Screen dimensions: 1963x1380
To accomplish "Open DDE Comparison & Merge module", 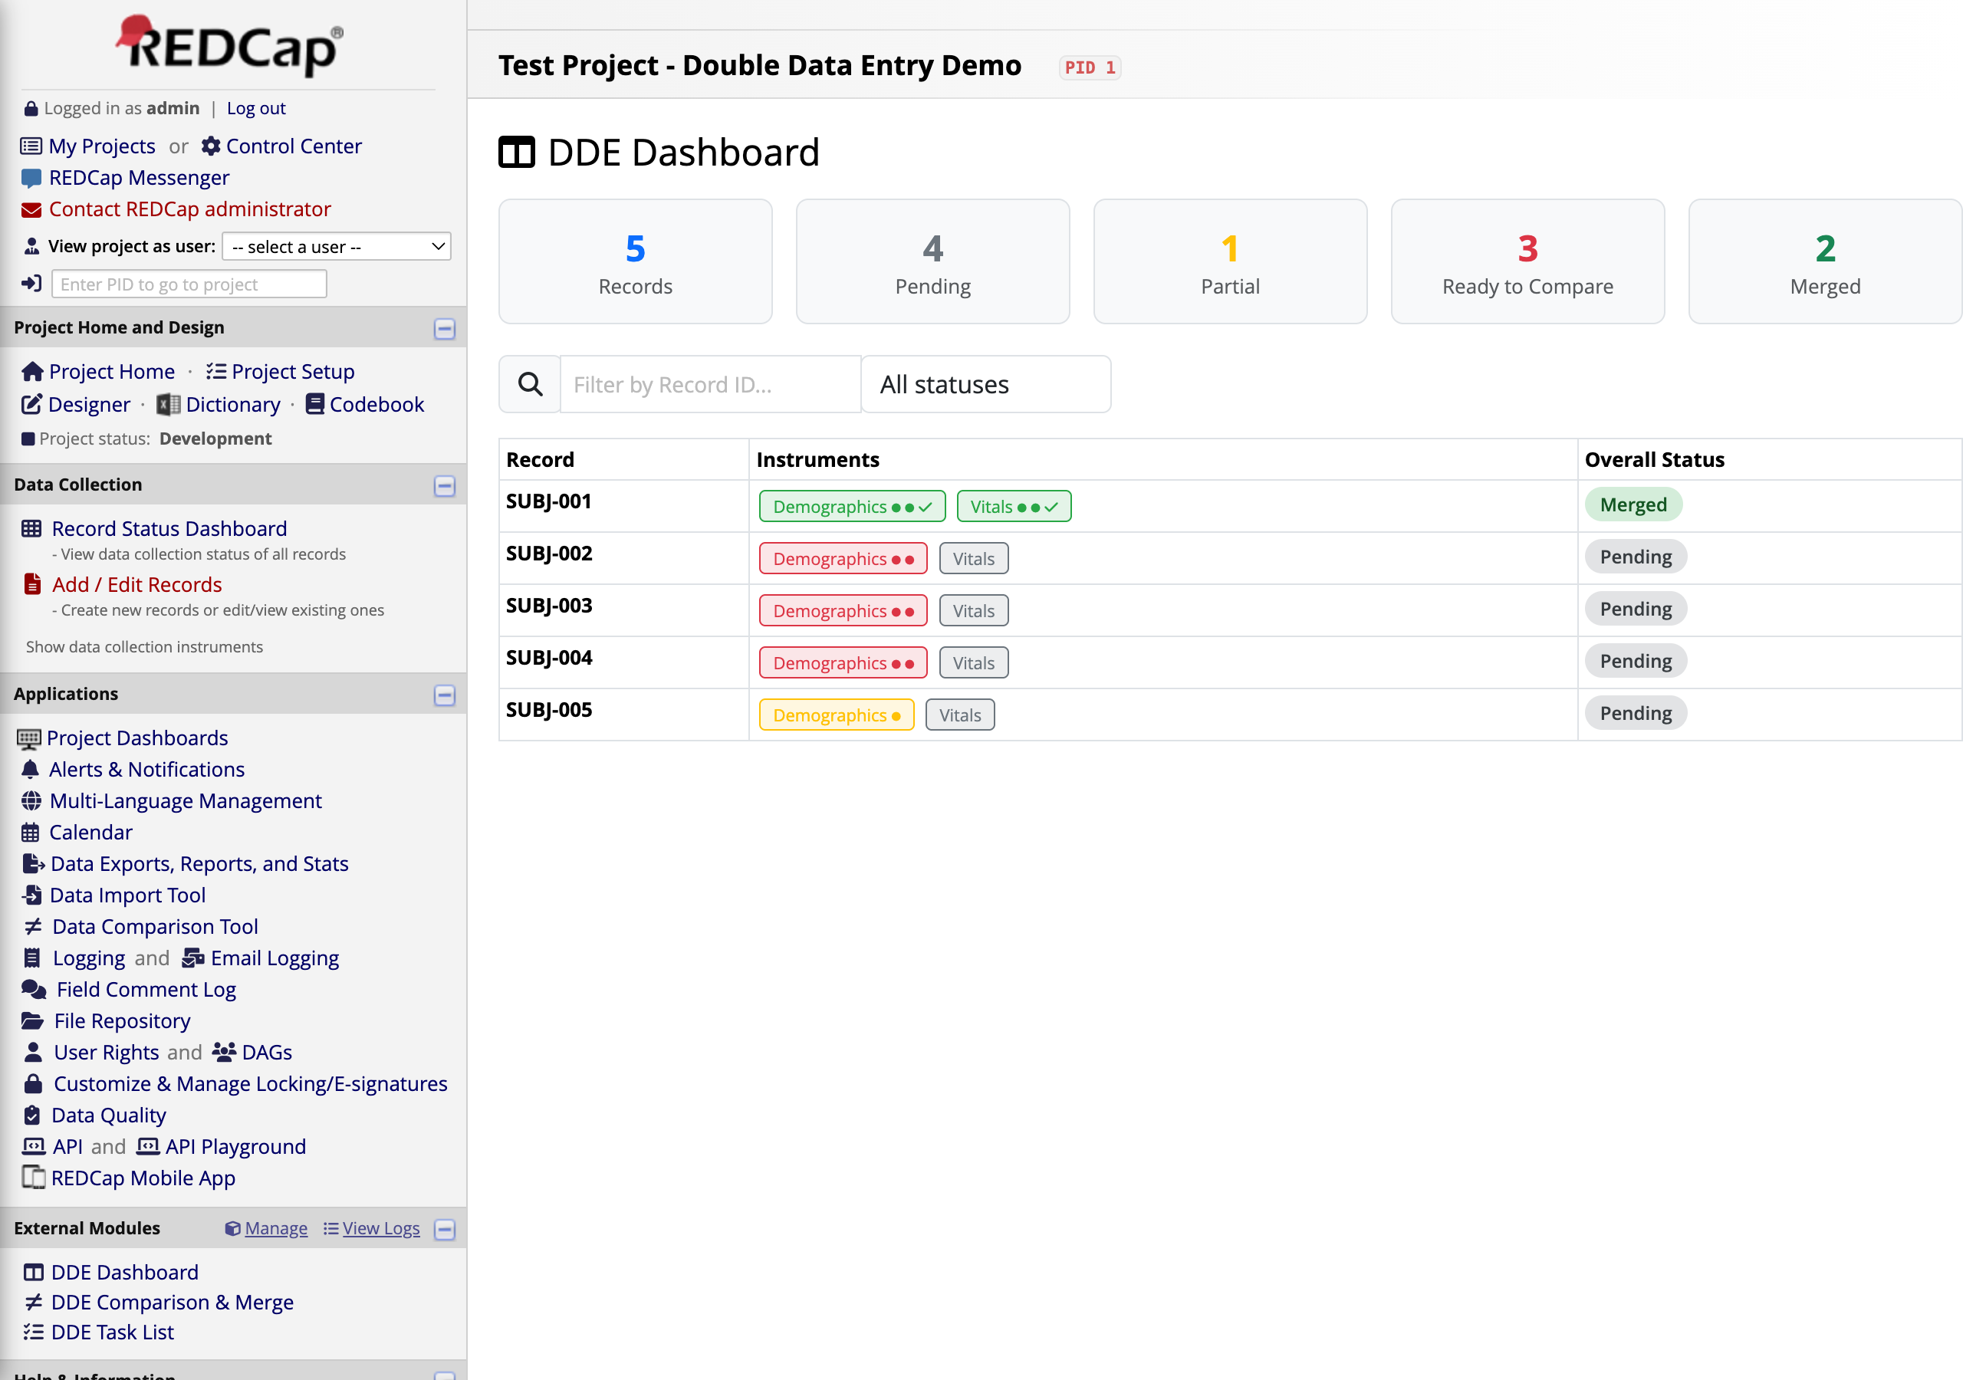I will point(172,1301).
